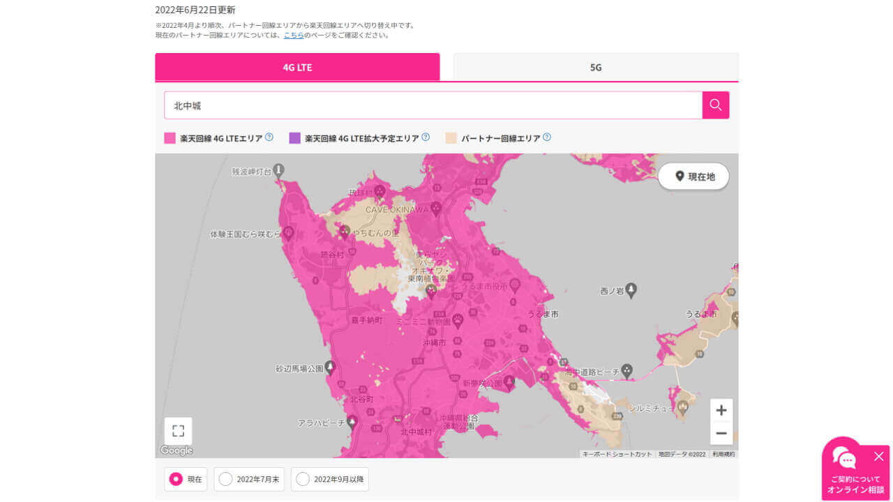Open help icon beside 楽天回線 4G LTEエリア
Image resolution: width=893 pixels, height=502 pixels.
[x=269, y=137]
